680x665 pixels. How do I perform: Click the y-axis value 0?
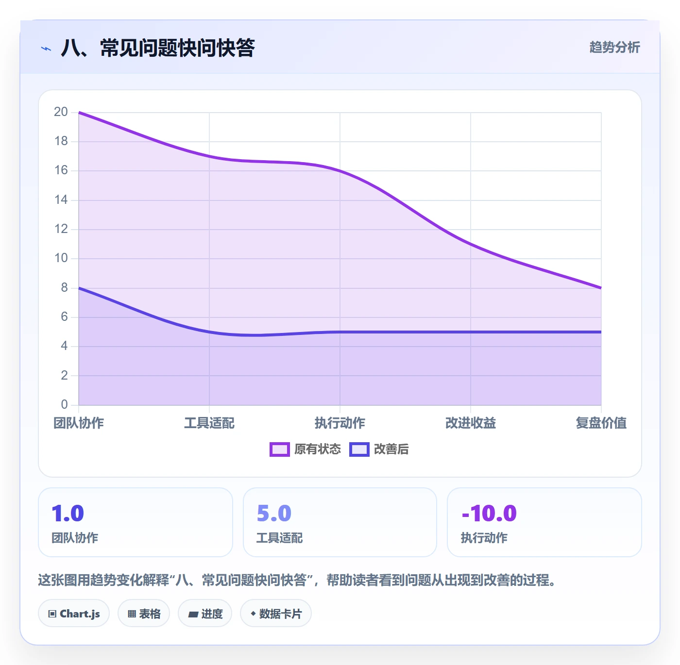[x=64, y=404]
